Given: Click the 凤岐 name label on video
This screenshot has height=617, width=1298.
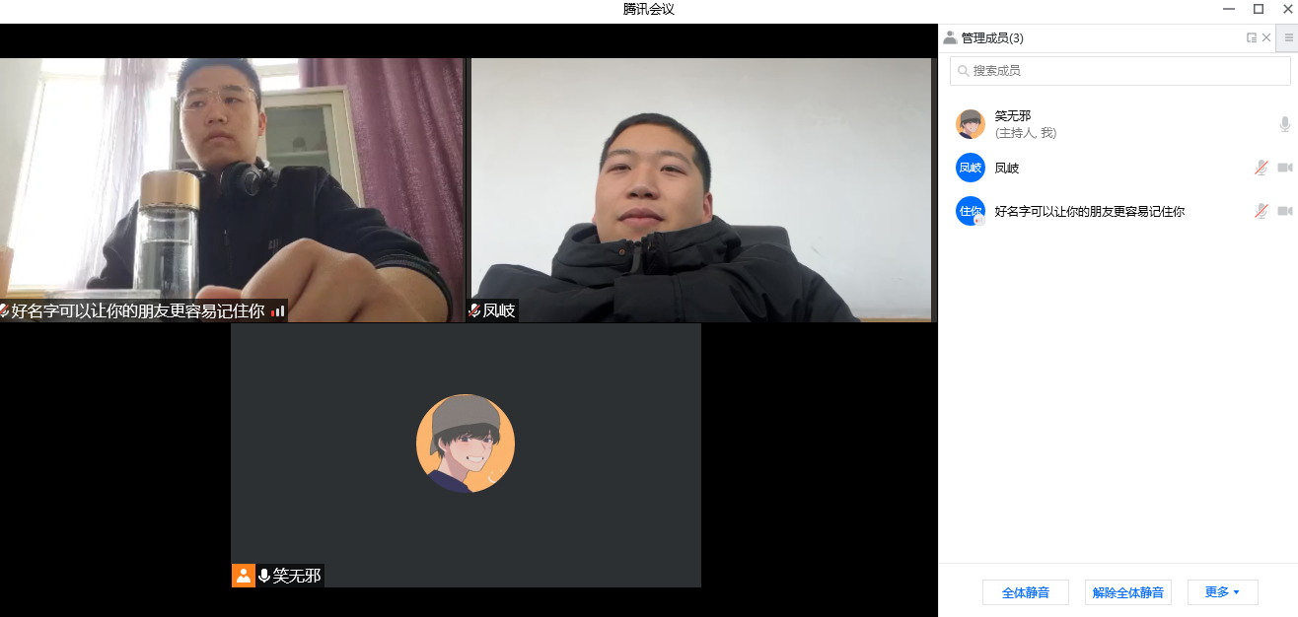Looking at the screenshot, I should click(x=499, y=310).
